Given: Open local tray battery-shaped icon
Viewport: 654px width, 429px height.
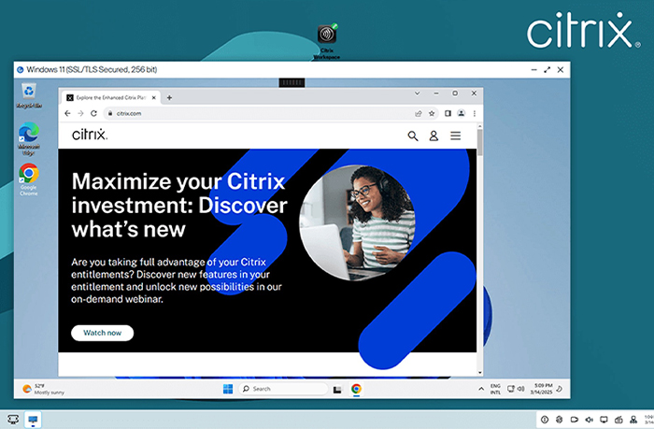Looking at the screenshot, I should (x=575, y=420).
